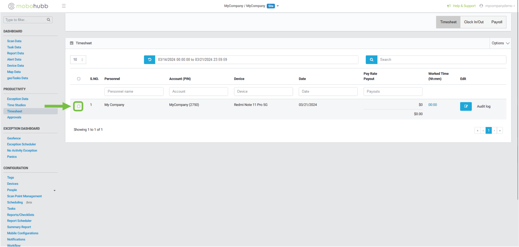The image size is (519, 247).
Task: Click the hamburger menu icon
Action: 64,6
